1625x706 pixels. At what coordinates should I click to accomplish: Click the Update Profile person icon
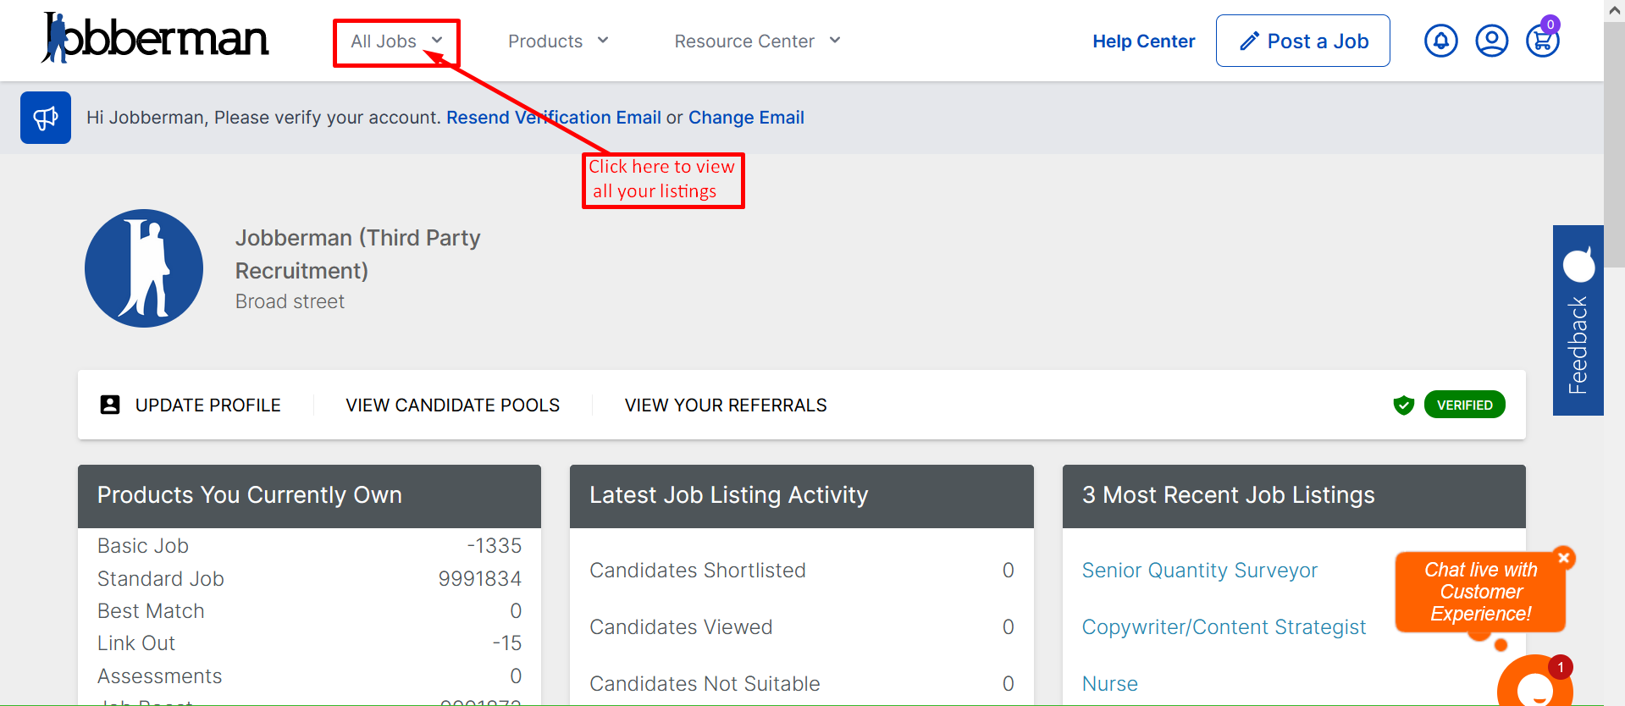click(x=110, y=405)
